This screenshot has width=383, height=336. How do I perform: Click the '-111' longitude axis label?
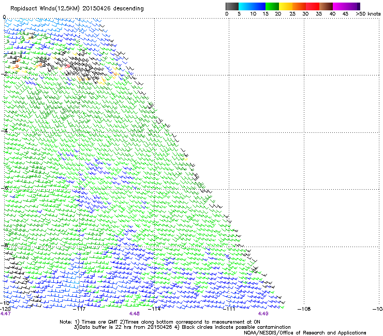[x=229, y=309]
